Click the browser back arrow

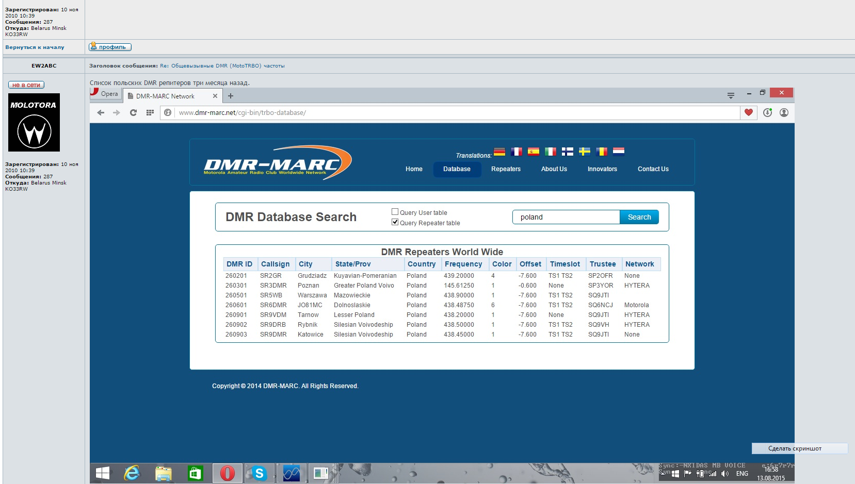point(101,112)
